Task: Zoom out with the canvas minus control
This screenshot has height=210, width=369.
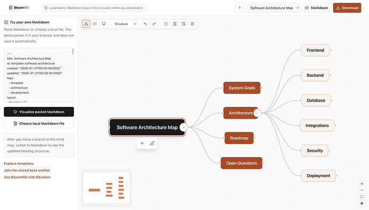Action: coord(362,190)
